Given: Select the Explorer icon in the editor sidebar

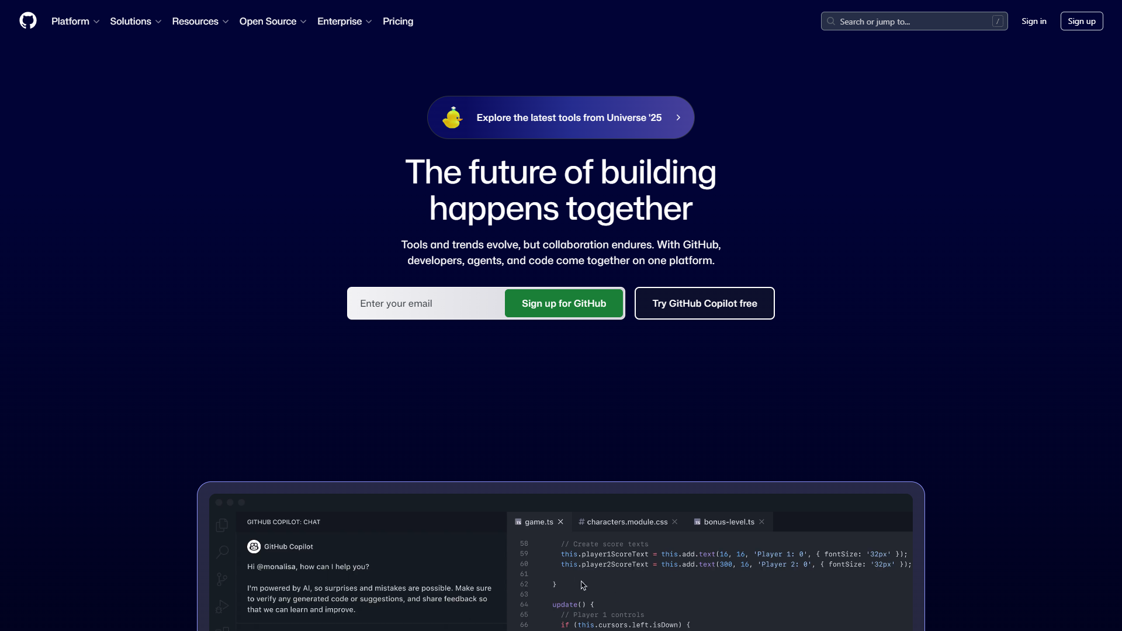Looking at the screenshot, I should [222, 525].
